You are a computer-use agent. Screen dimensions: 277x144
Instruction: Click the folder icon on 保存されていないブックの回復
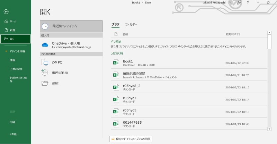coord(113,139)
